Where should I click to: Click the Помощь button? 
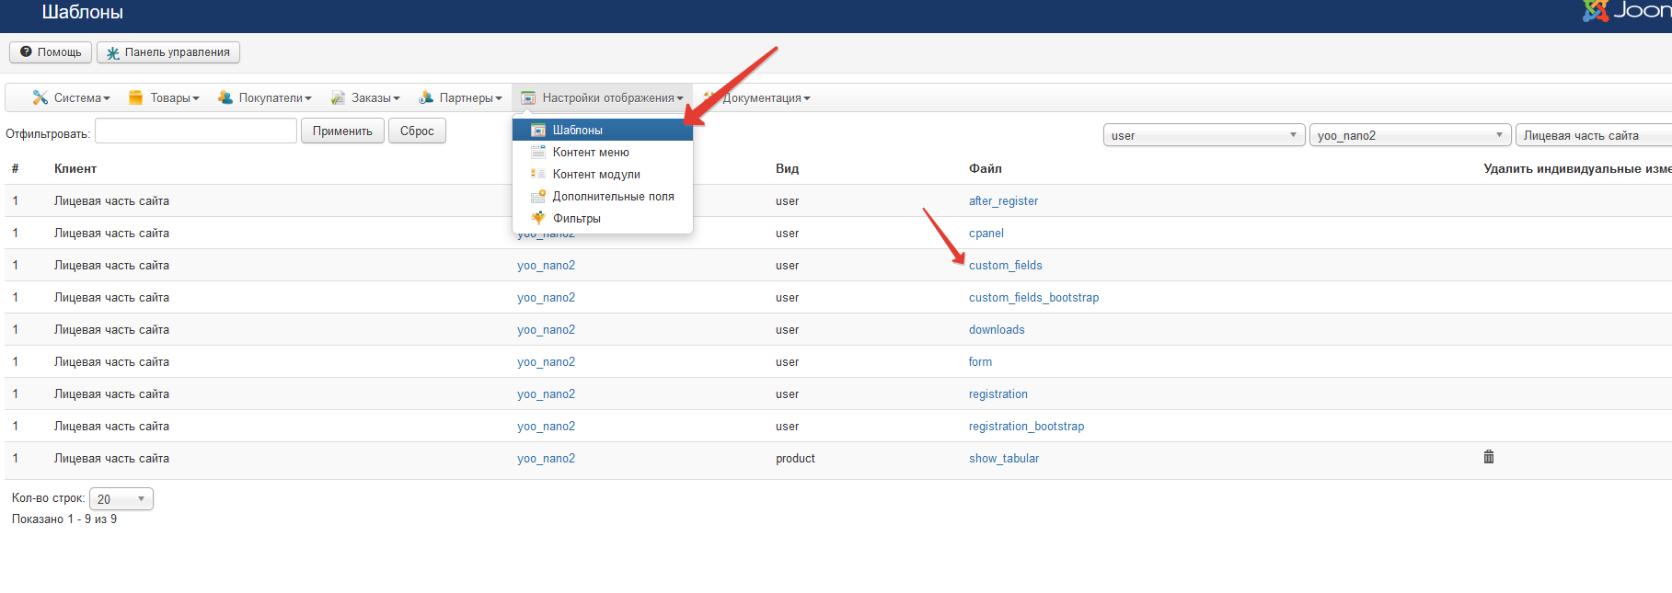pos(51,52)
